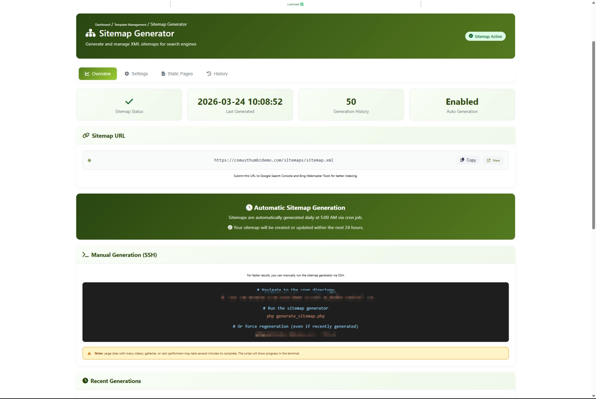
Task: View the sitemap in new window
Action: coord(493,160)
